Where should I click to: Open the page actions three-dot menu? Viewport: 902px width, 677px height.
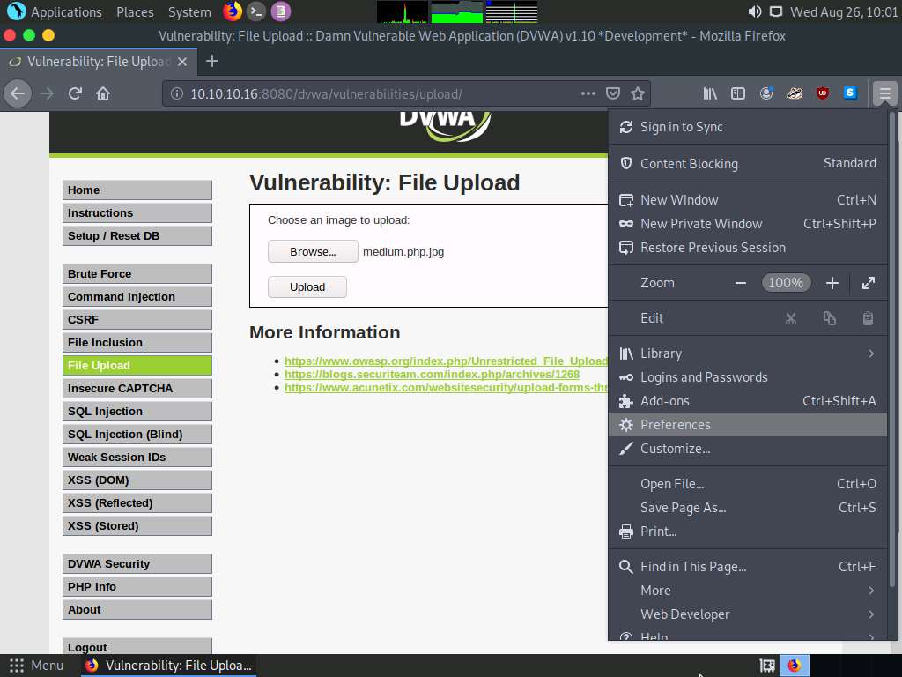click(588, 93)
